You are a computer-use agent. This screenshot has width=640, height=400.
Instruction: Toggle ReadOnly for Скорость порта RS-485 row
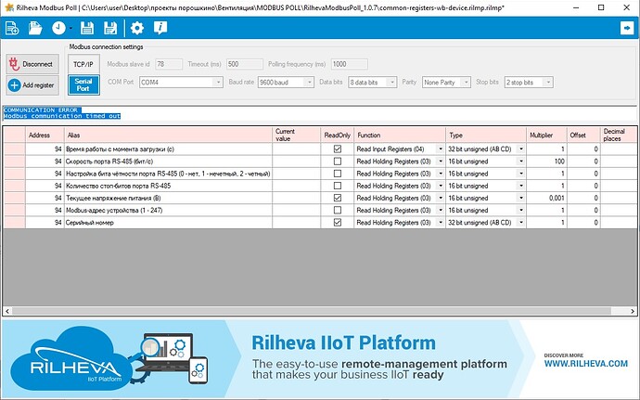click(337, 161)
